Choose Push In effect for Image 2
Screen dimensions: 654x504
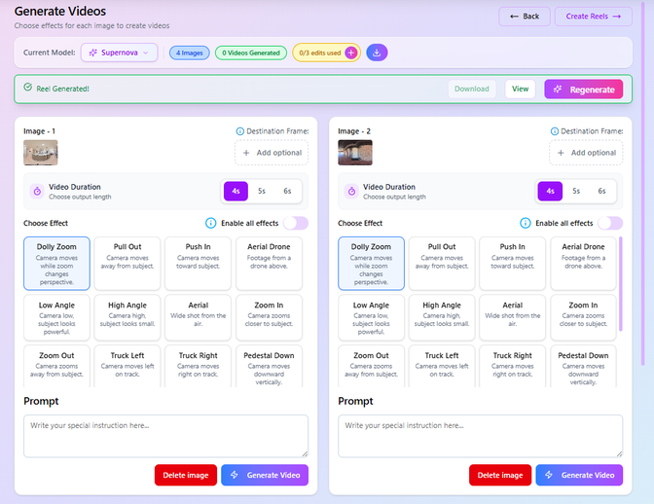click(x=513, y=264)
